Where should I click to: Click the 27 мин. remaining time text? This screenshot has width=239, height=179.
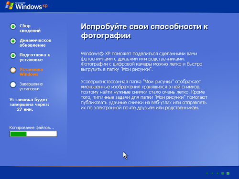[25, 109]
